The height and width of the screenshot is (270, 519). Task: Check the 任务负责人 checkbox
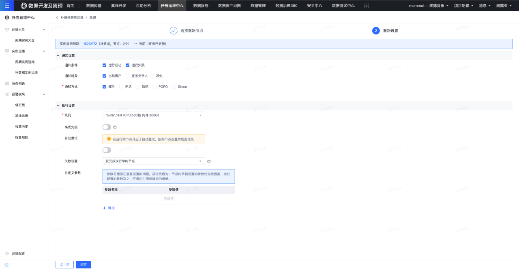[128, 76]
